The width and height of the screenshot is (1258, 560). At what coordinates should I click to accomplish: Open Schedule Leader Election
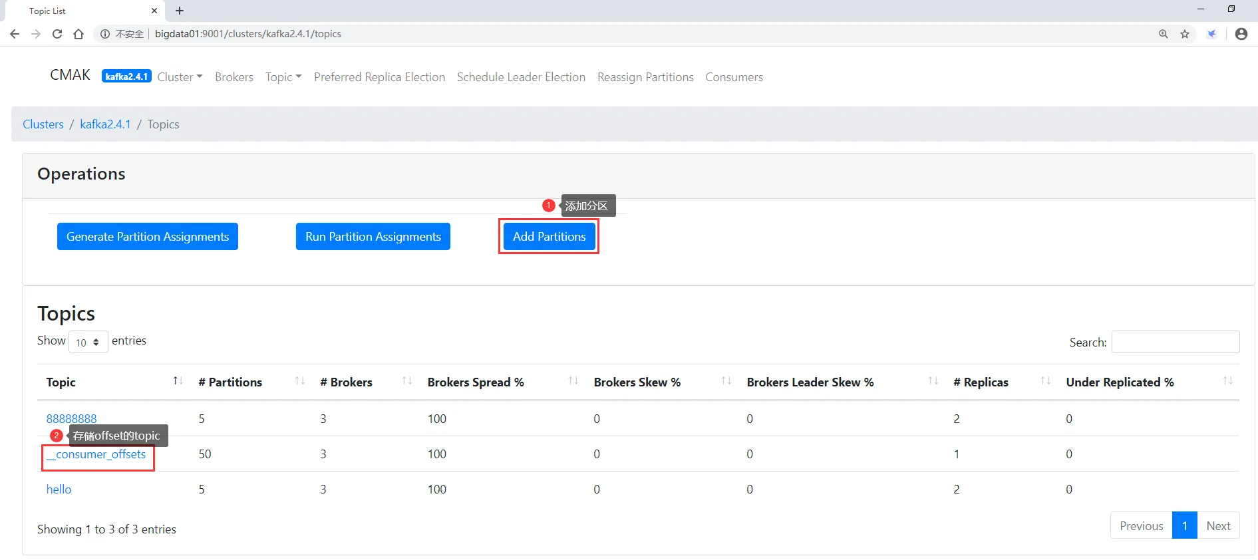pos(521,77)
